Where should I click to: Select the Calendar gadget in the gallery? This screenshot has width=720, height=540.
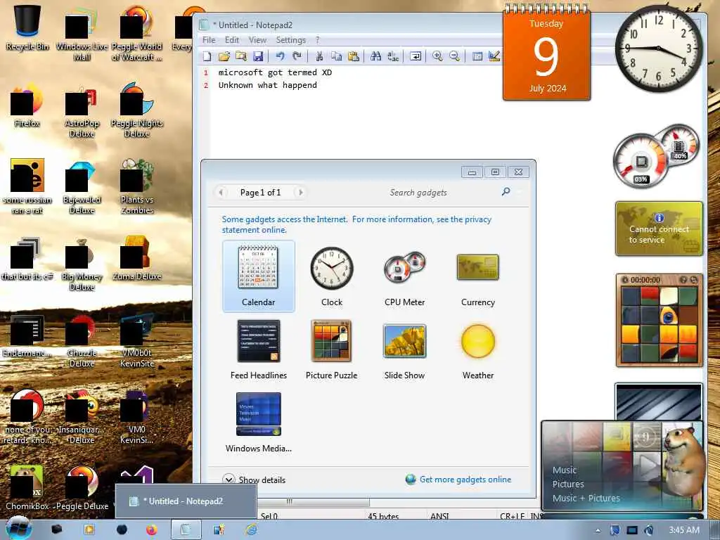(259, 276)
